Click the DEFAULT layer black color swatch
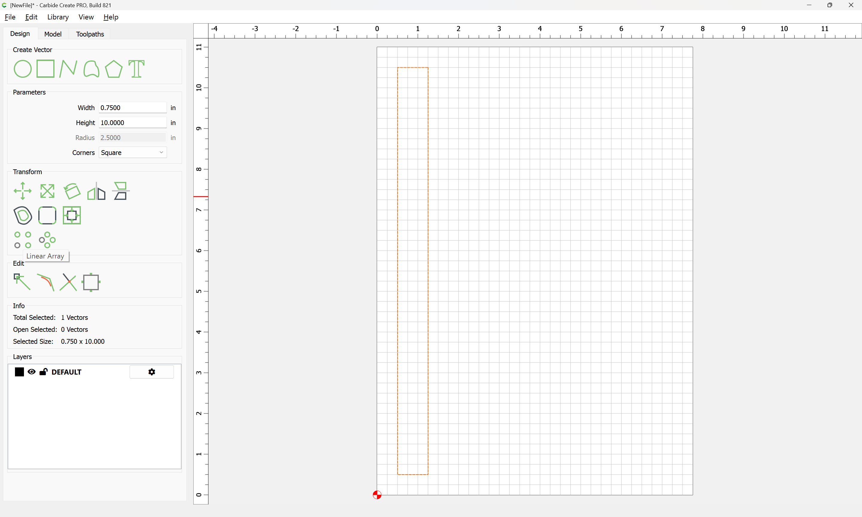The image size is (862, 517). pyautogui.click(x=19, y=372)
